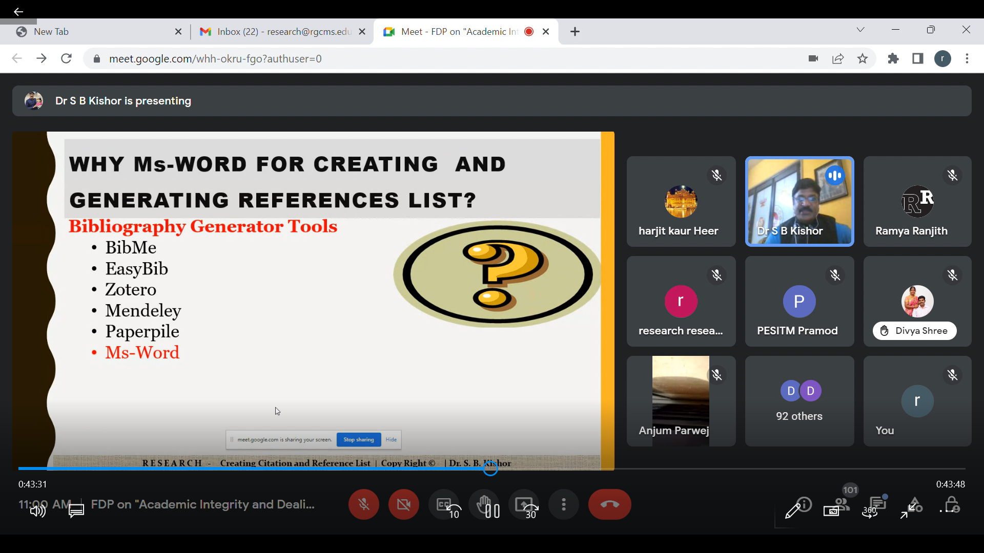The image size is (984, 553).
Task: Click the site padlock icon
Action: (x=97, y=59)
